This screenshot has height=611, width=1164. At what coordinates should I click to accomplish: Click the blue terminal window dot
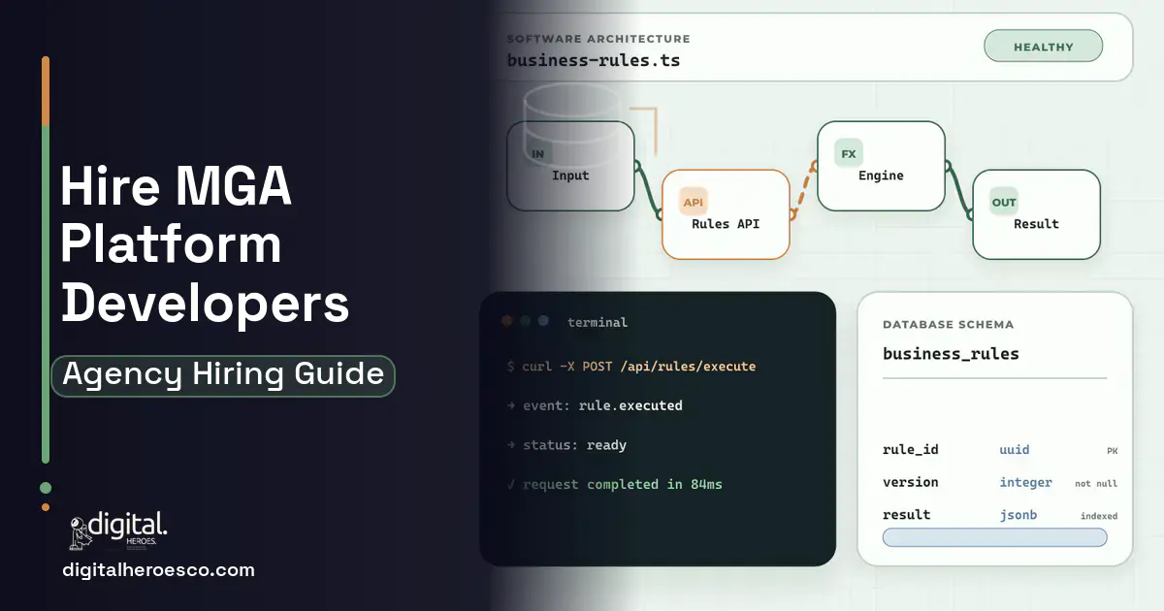click(543, 321)
